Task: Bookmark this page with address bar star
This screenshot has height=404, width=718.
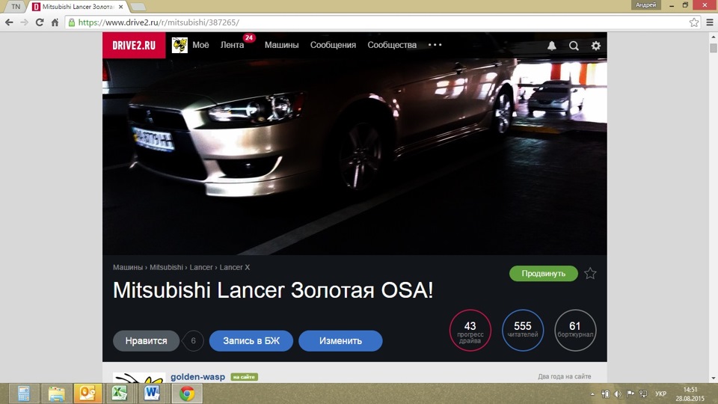Action: tap(694, 22)
